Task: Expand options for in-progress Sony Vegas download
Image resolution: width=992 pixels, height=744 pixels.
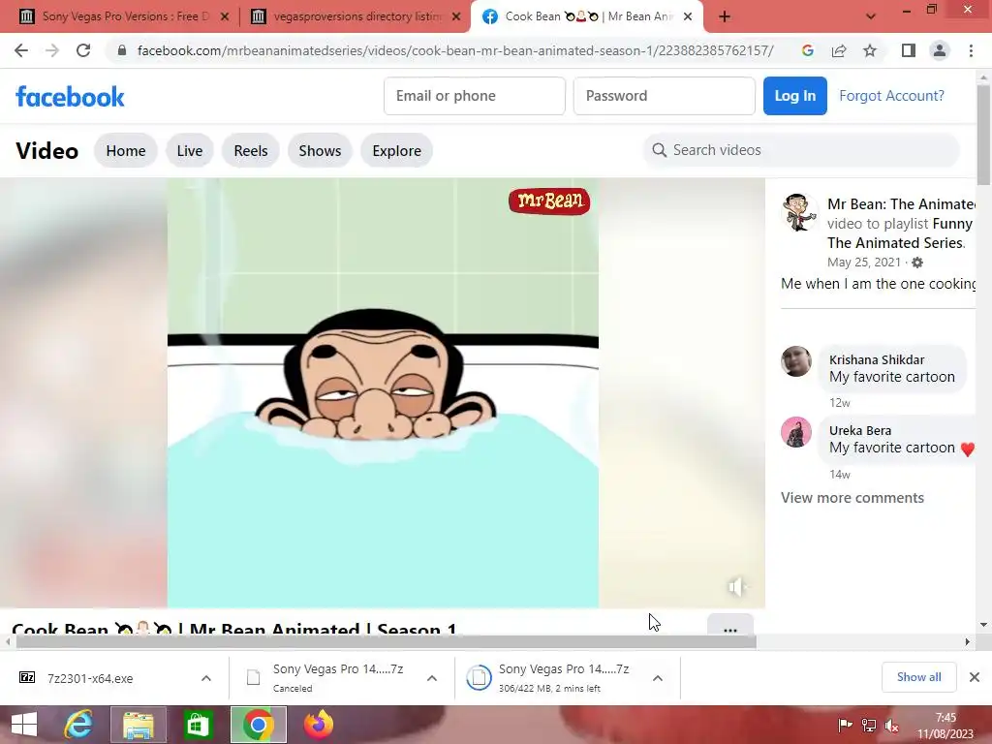Action: coord(658,678)
